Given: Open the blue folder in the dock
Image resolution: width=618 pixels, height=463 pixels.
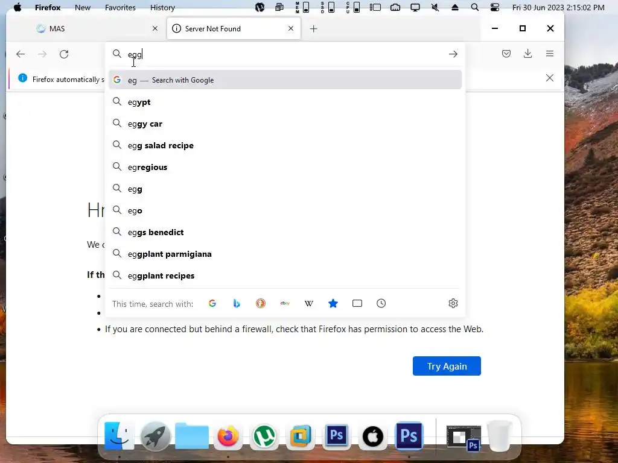Looking at the screenshot, I should tap(191, 436).
